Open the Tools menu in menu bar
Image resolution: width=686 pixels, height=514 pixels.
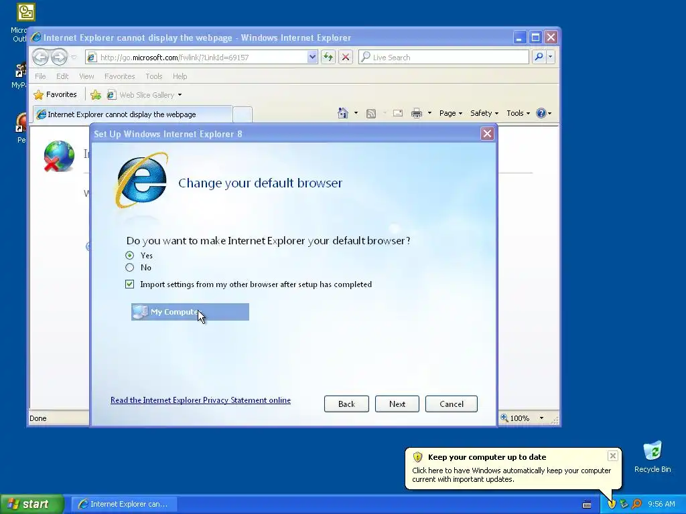pos(153,76)
